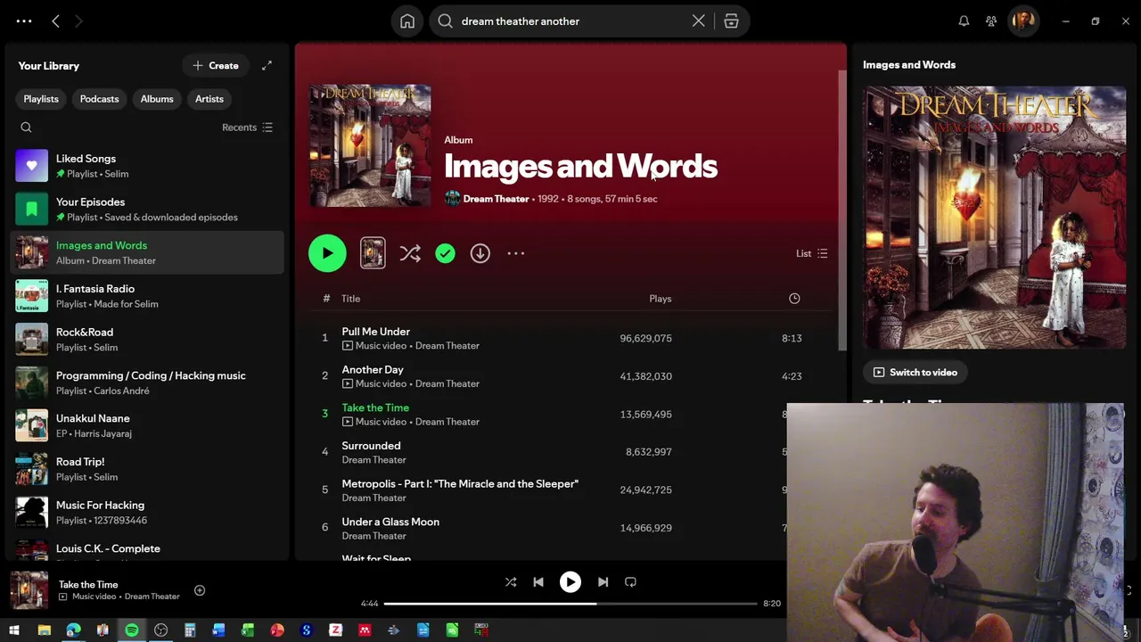Open Calculator from the taskbar

tap(190, 630)
